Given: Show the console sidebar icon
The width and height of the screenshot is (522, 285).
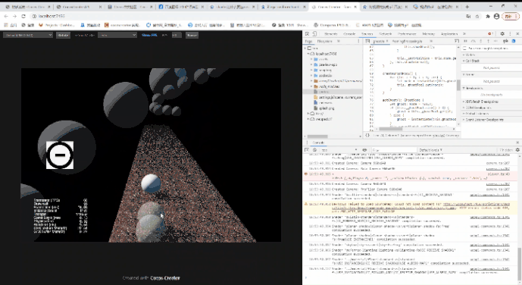Looking at the screenshot, I should click(307, 150).
